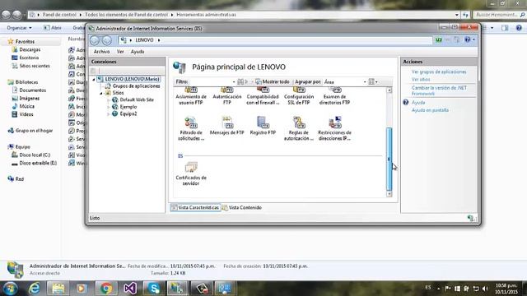The width and height of the screenshot is (527, 296).
Task: Select Default Web Site in tree
Action: click(133, 100)
